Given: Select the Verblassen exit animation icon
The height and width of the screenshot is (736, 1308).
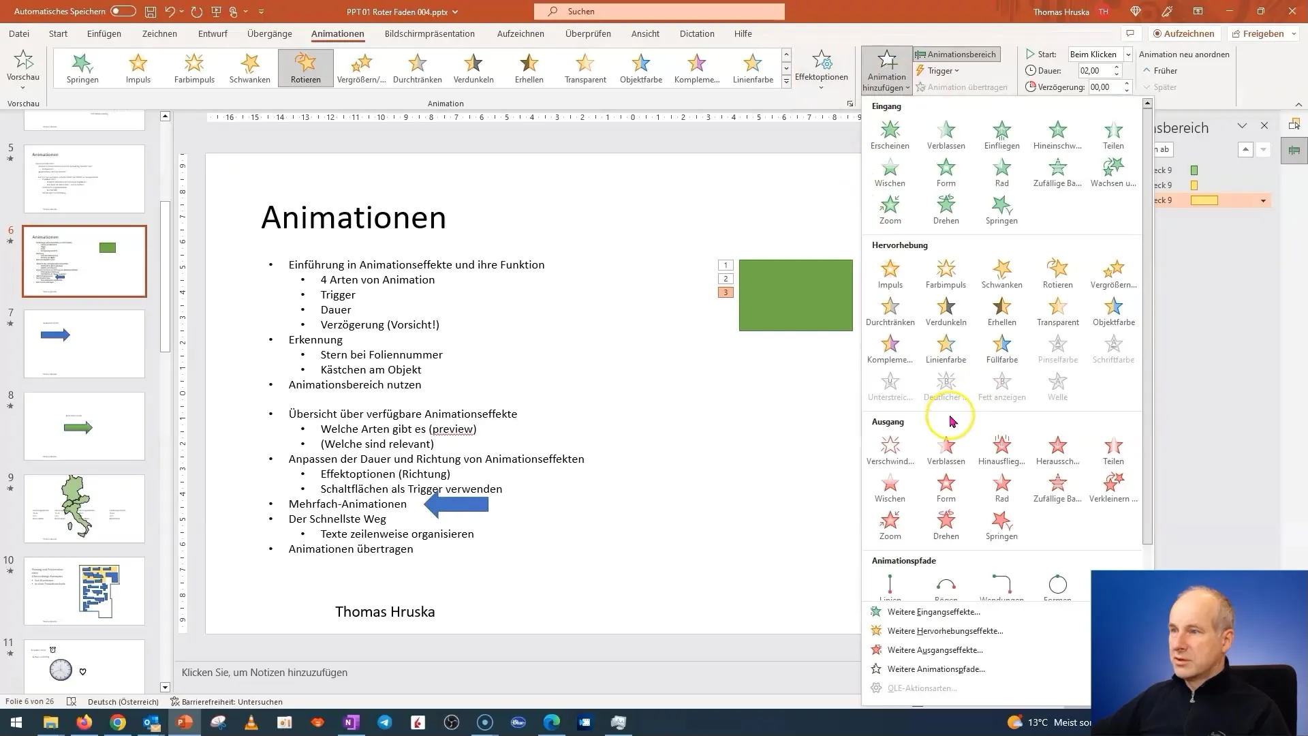Looking at the screenshot, I should click(946, 445).
